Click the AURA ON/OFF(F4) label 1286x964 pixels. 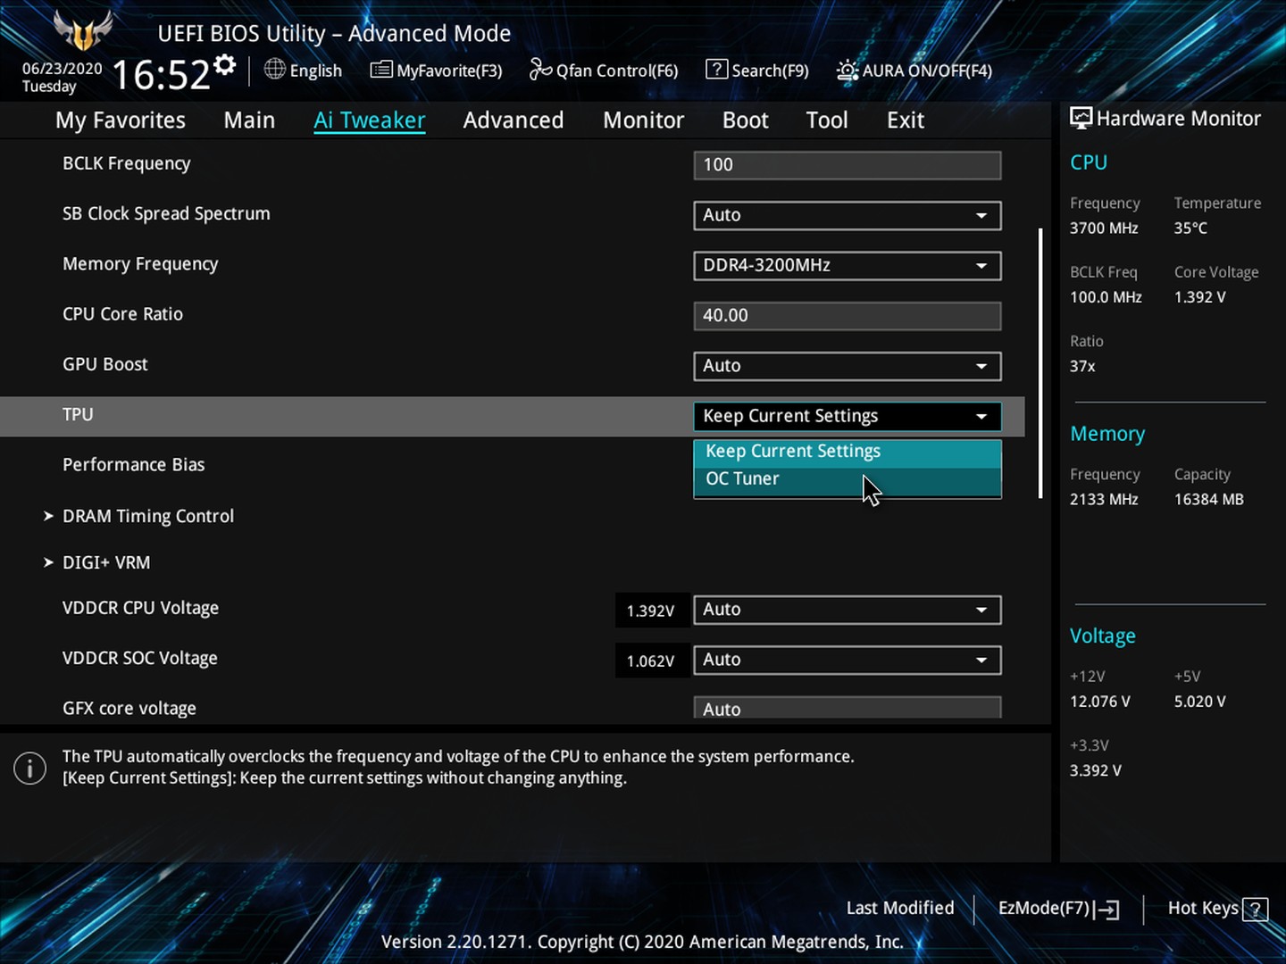pyautogui.click(x=927, y=71)
